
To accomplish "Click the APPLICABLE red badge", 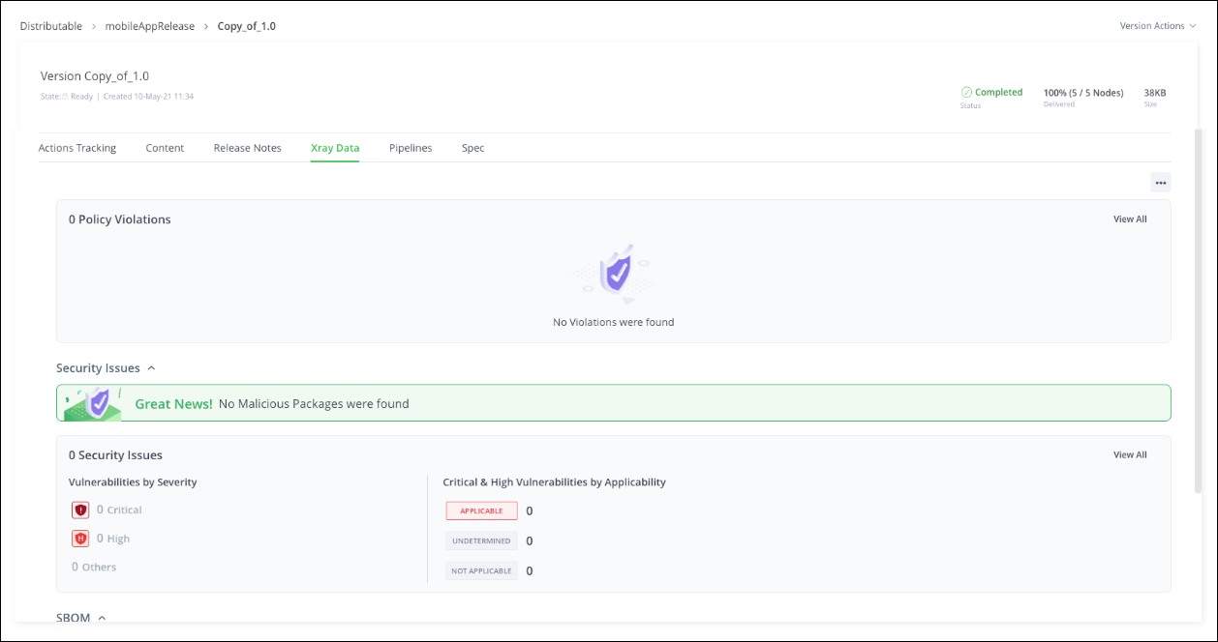I will 481,511.
